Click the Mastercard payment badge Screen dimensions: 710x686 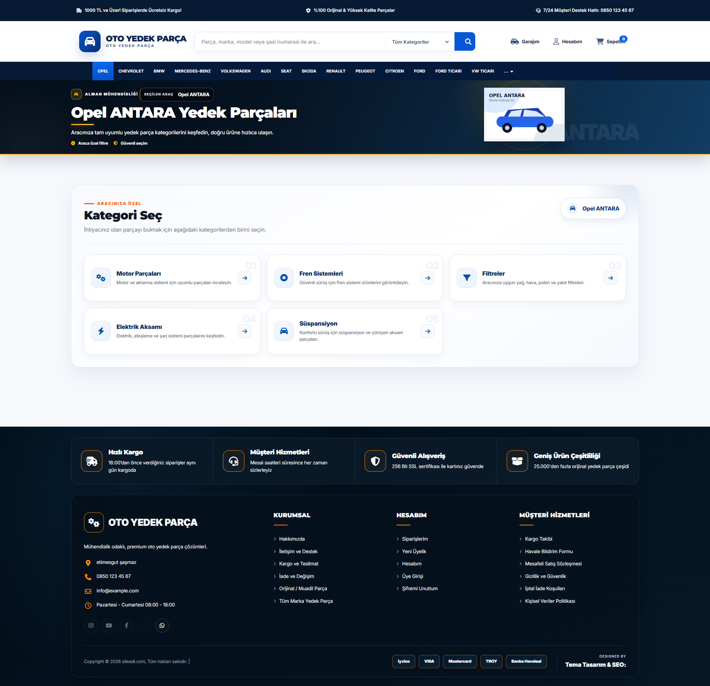click(x=460, y=661)
